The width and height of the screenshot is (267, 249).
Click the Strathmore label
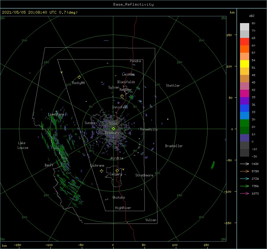click(x=144, y=175)
